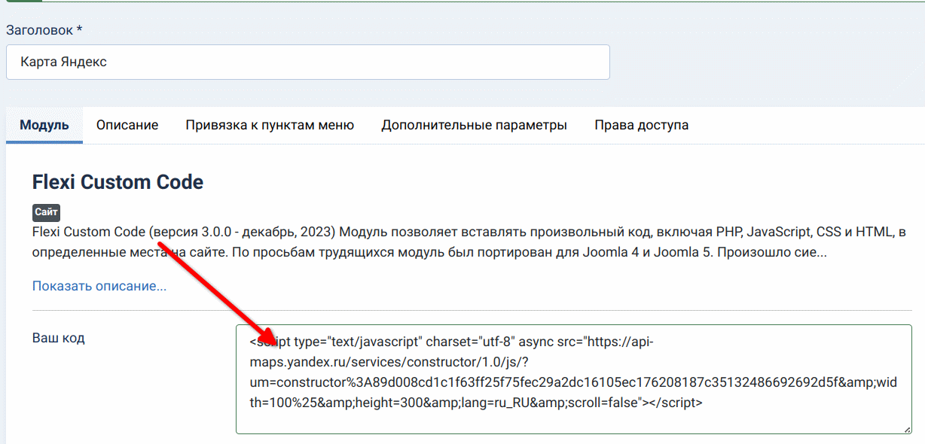Open the Права доступа tab
The height and width of the screenshot is (444, 925).
[x=641, y=125]
